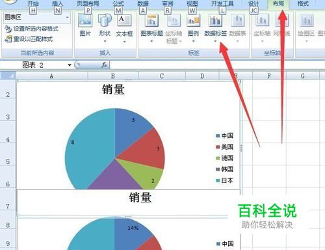Click the Data Labels (数据标签) icon
325x250 pixels.
click(215, 20)
